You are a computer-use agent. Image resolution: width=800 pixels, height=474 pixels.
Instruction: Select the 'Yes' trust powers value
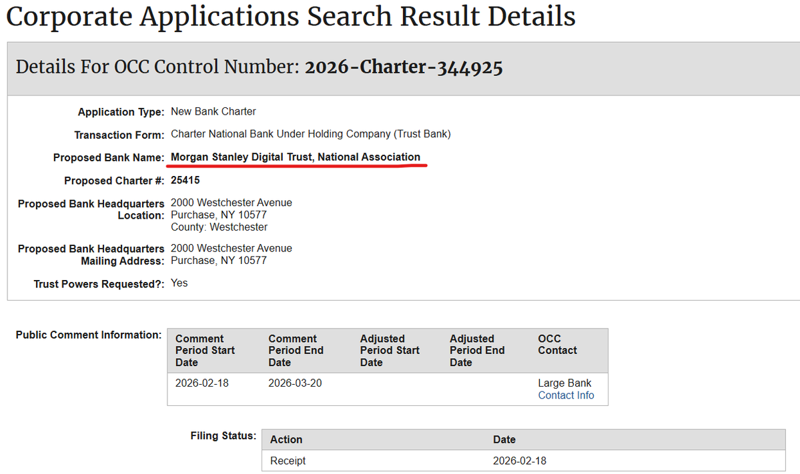pos(179,283)
